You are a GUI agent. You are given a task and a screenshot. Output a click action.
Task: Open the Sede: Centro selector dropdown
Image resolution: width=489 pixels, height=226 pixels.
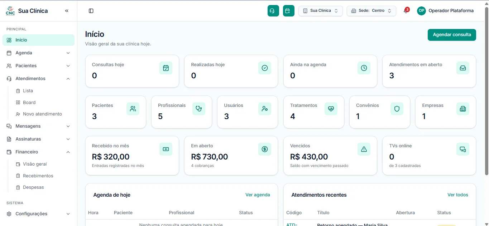tap(371, 11)
